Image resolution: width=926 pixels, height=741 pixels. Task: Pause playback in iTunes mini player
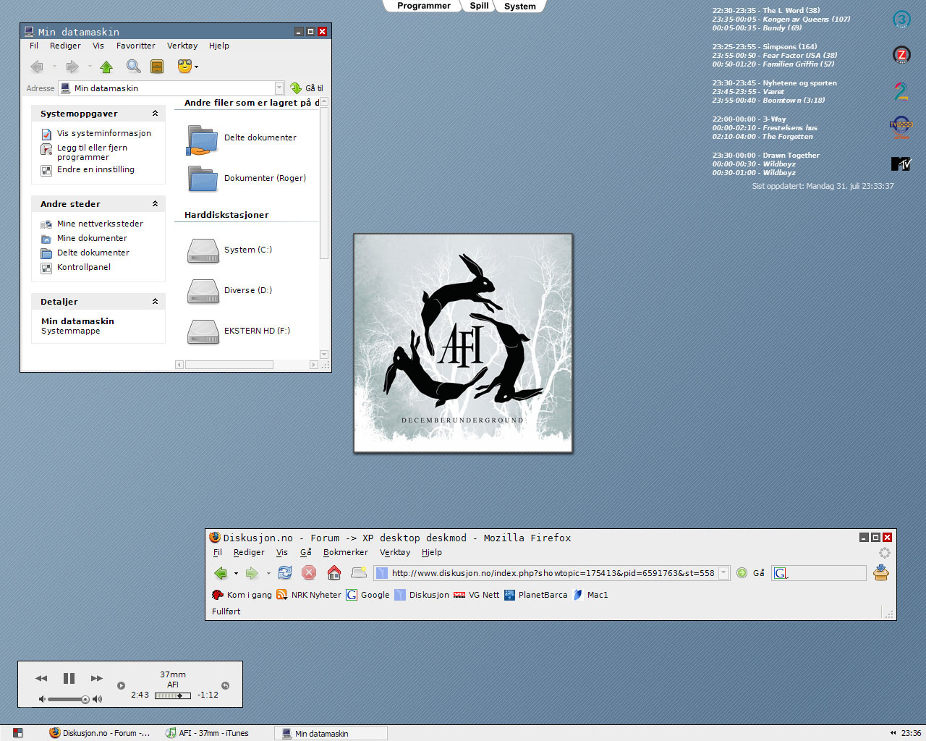coord(69,678)
